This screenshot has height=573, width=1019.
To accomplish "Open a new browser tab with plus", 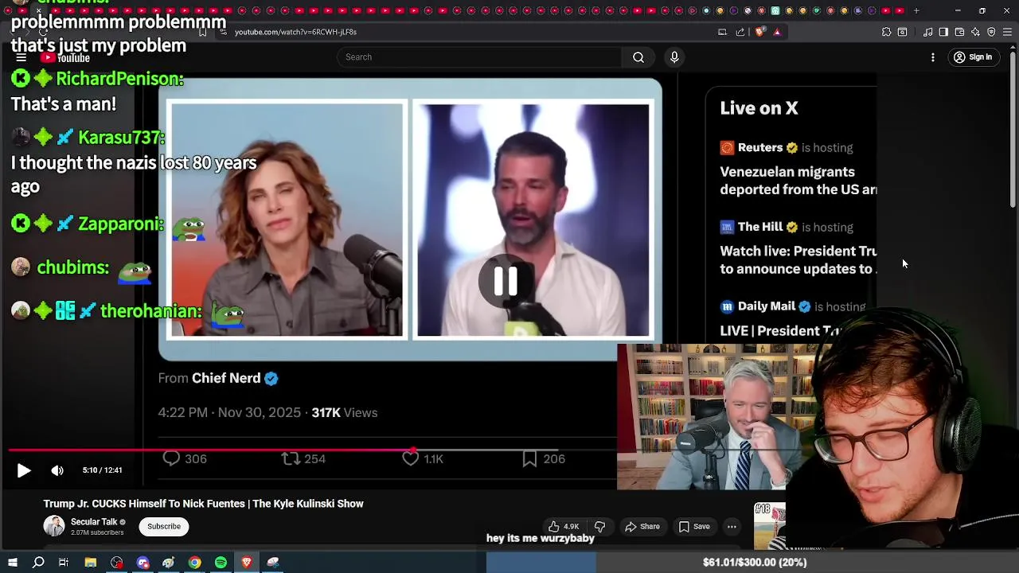I will 916,10.
